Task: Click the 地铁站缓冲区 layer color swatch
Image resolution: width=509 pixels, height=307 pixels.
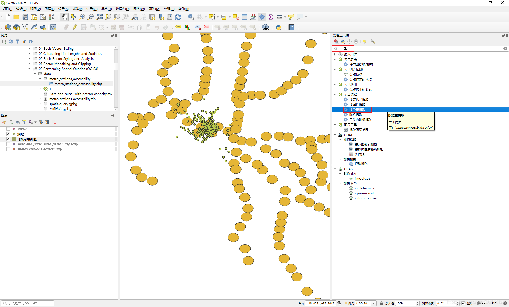Action: click(14, 139)
